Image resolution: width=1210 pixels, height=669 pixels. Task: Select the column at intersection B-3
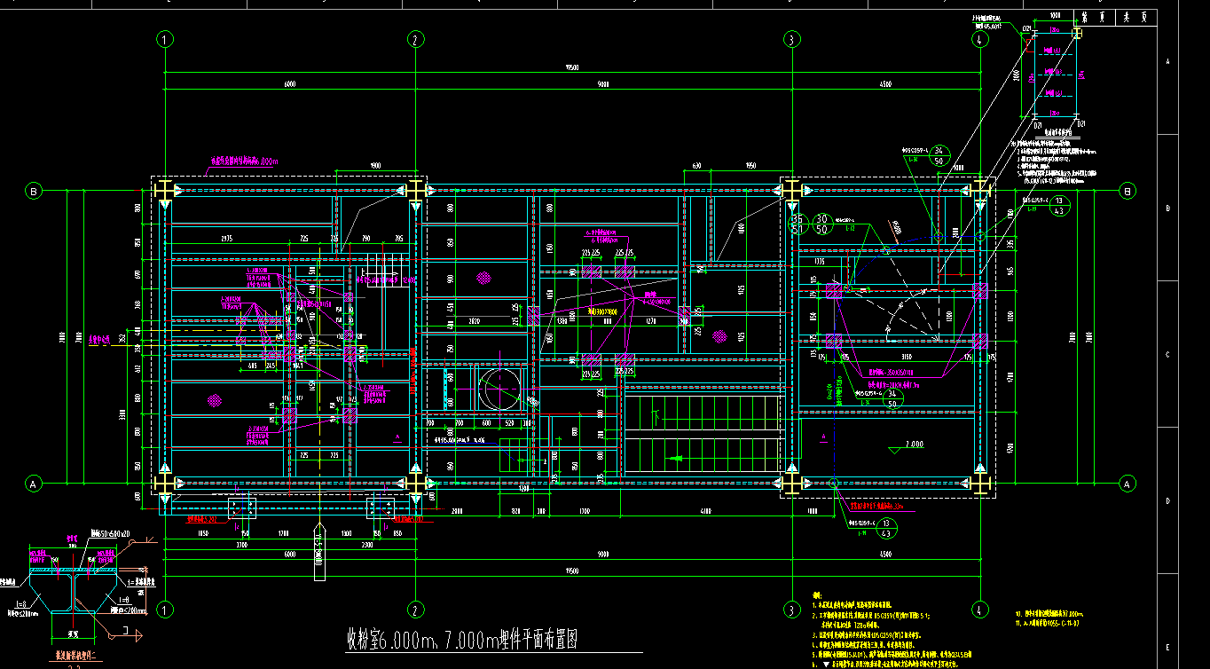pos(791,191)
